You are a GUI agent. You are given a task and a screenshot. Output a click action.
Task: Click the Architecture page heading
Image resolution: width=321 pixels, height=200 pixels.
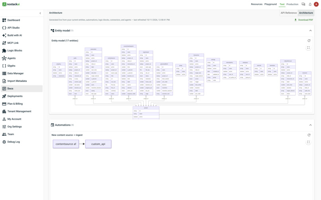pos(56,13)
